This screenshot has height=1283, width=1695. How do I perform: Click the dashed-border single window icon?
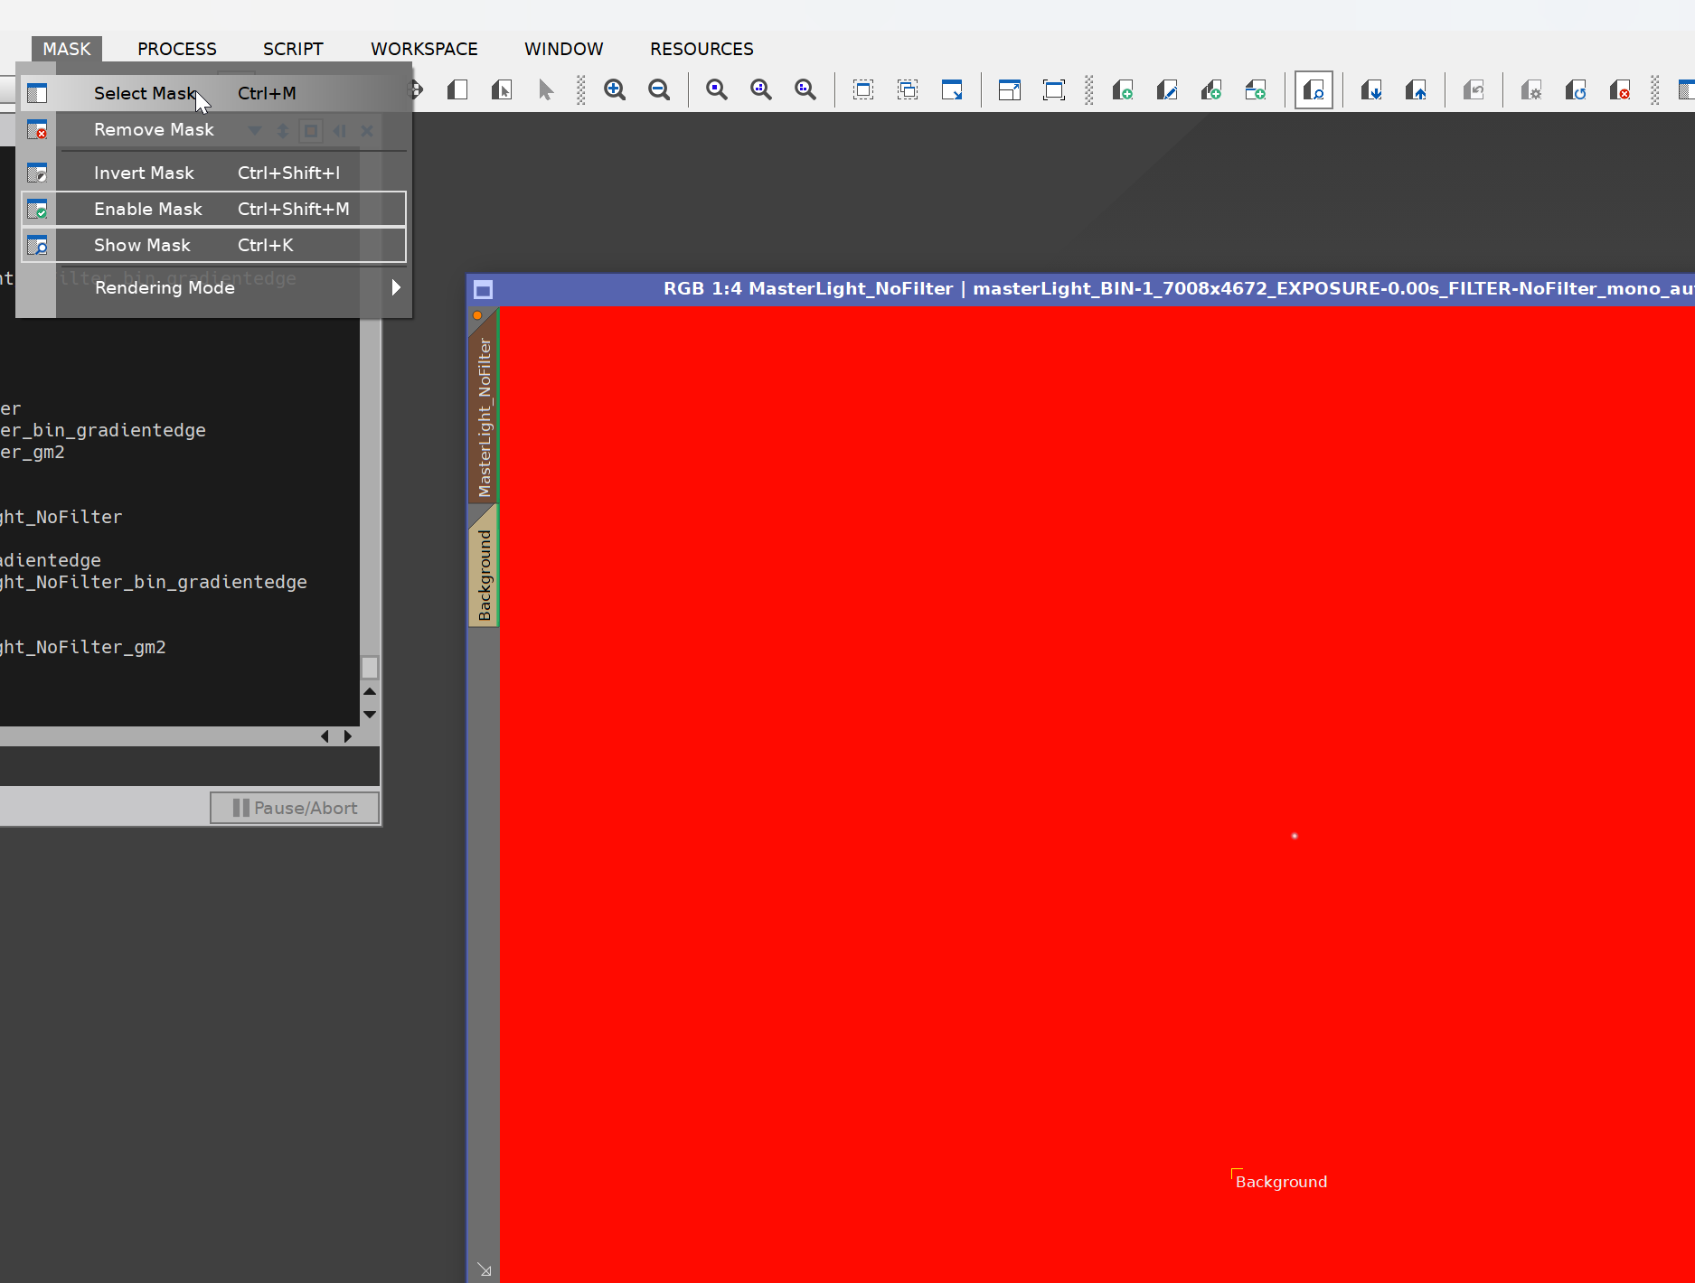[863, 89]
